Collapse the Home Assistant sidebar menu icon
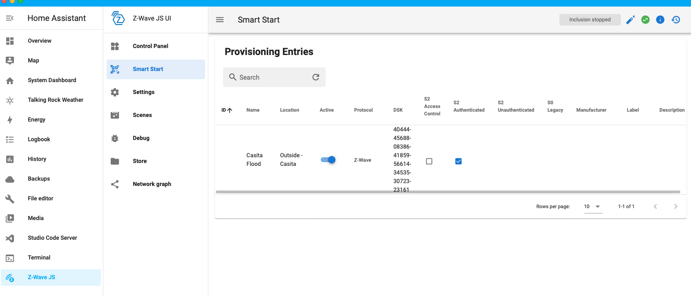The height and width of the screenshot is (296, 691). pyautogui.click(x=10, y=18)
